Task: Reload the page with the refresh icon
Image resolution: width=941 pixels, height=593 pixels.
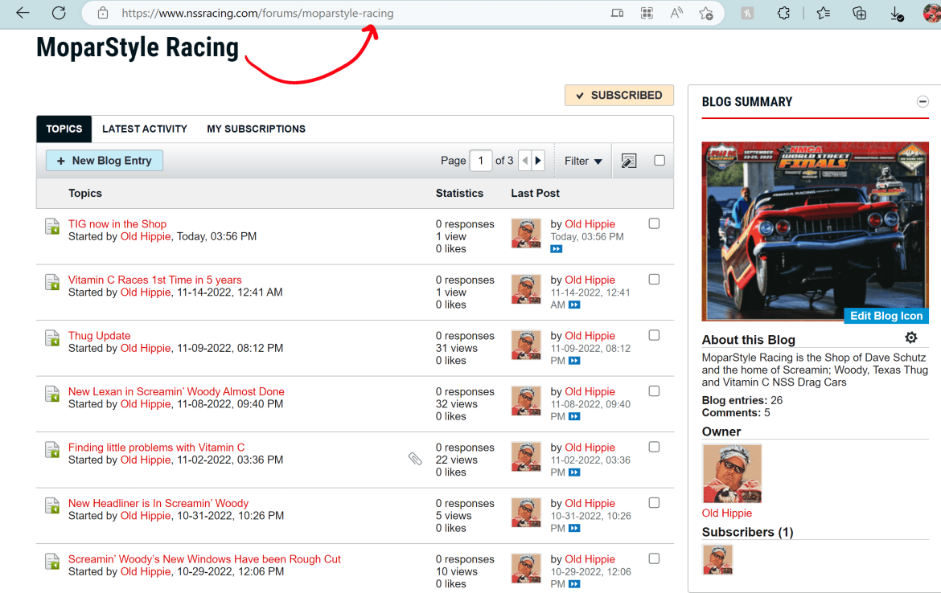Action: [x=59, y=13]
